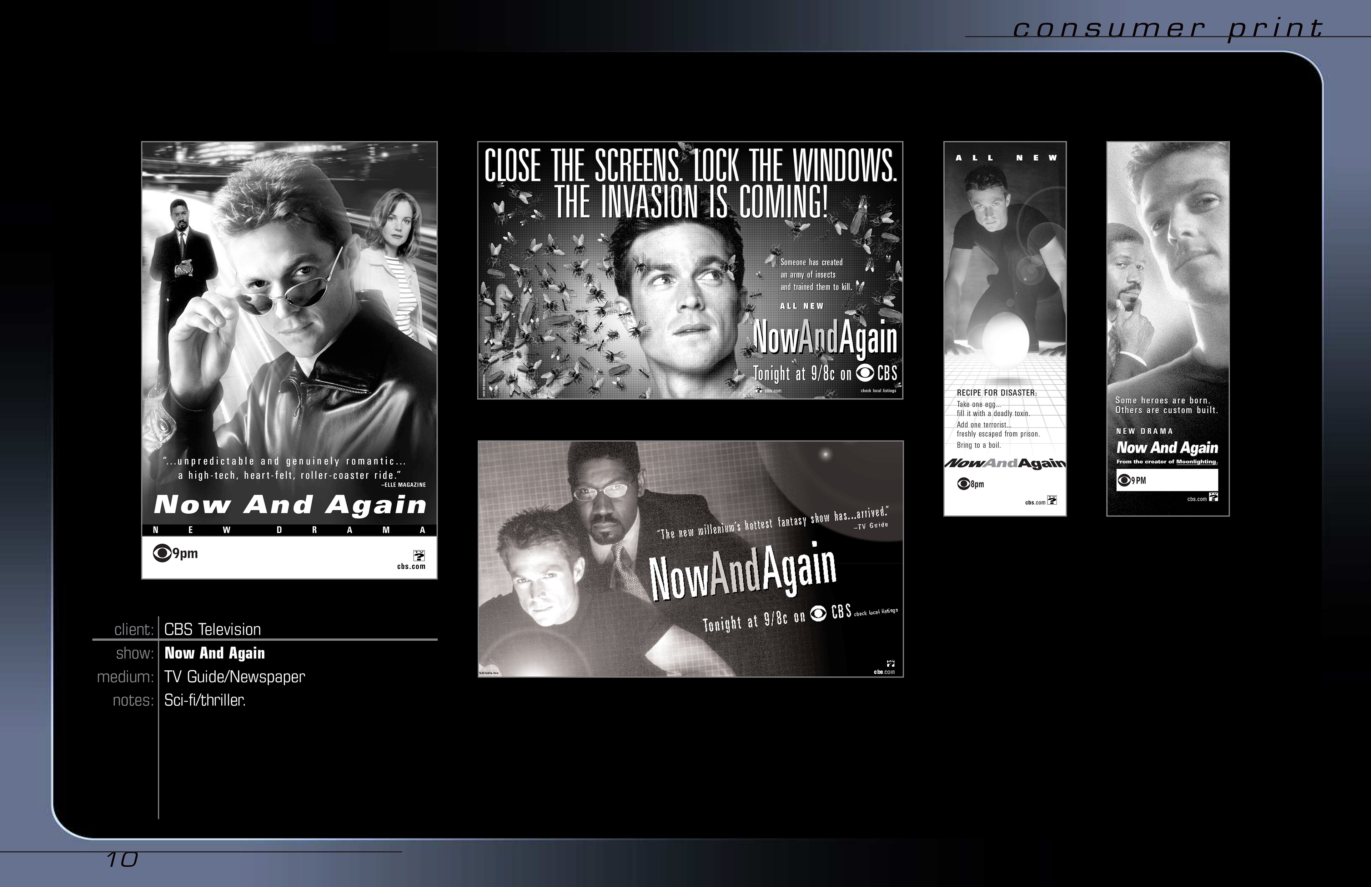Screen dimensions: 1371x887
Task: Open the large sunglasses poster thumbnail
Action: tap(289, 323)
